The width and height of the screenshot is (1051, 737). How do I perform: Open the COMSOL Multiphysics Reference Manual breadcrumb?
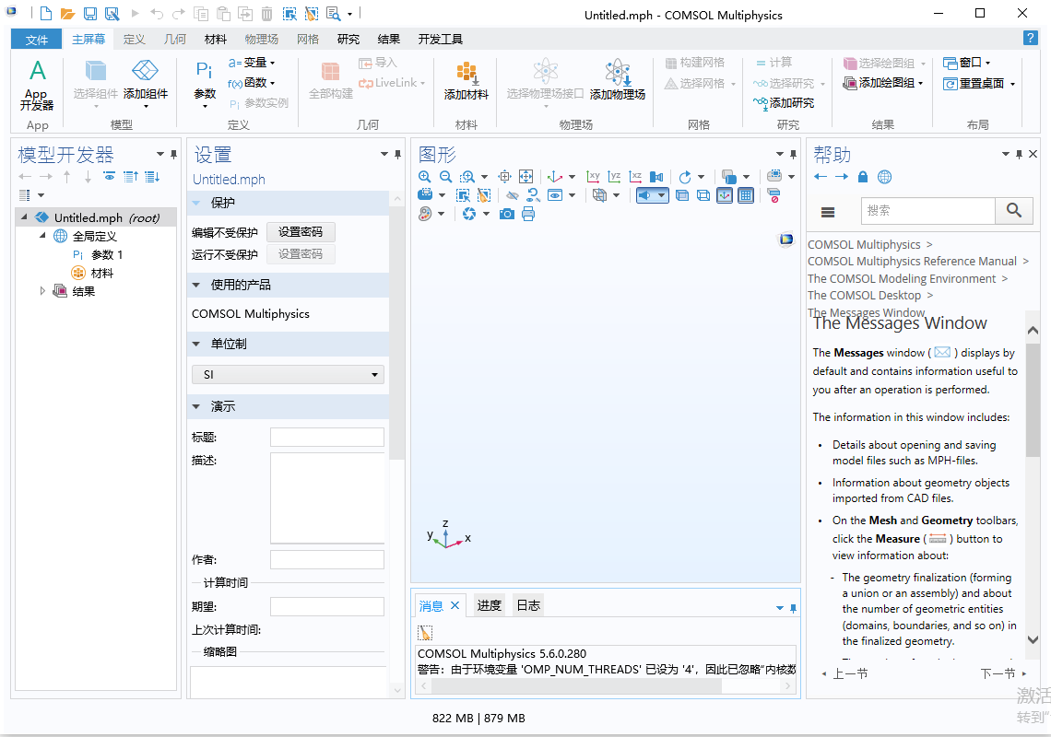(x=912, y=262)
